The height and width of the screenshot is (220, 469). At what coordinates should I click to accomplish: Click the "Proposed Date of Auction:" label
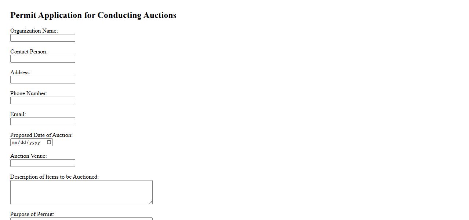[x=41, y=135]
